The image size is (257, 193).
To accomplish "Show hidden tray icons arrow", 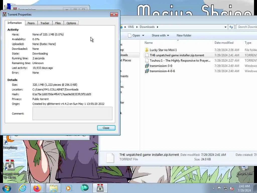I will point(213,188).
